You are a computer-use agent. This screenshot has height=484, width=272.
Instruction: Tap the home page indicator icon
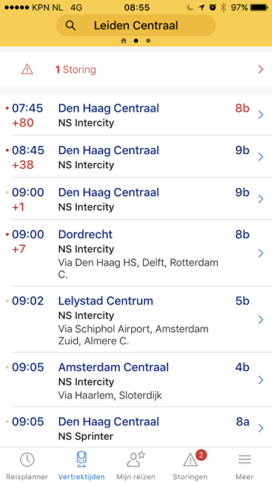point(124,41)
